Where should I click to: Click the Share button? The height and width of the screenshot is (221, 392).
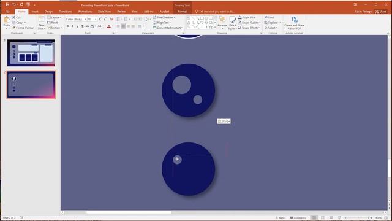point(381,12)
